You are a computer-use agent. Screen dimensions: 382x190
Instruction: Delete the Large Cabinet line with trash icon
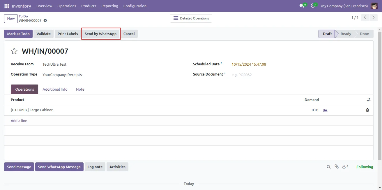[x=367, y=110]
